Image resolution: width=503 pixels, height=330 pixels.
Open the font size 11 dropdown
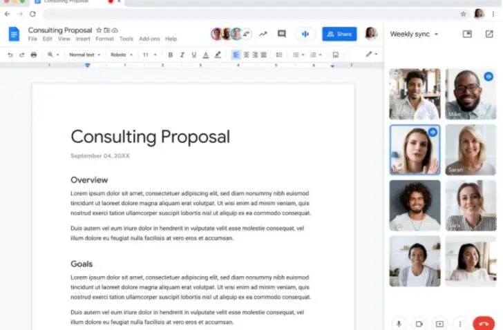coord(149,55)
